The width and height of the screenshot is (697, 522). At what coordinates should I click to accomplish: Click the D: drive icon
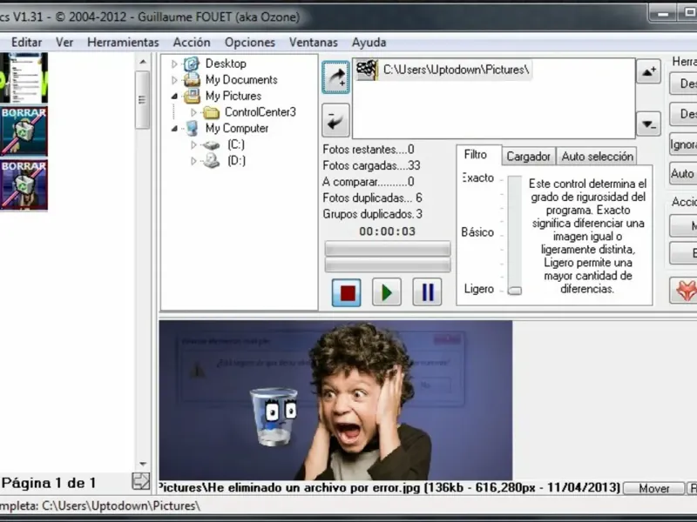[211, 160]
